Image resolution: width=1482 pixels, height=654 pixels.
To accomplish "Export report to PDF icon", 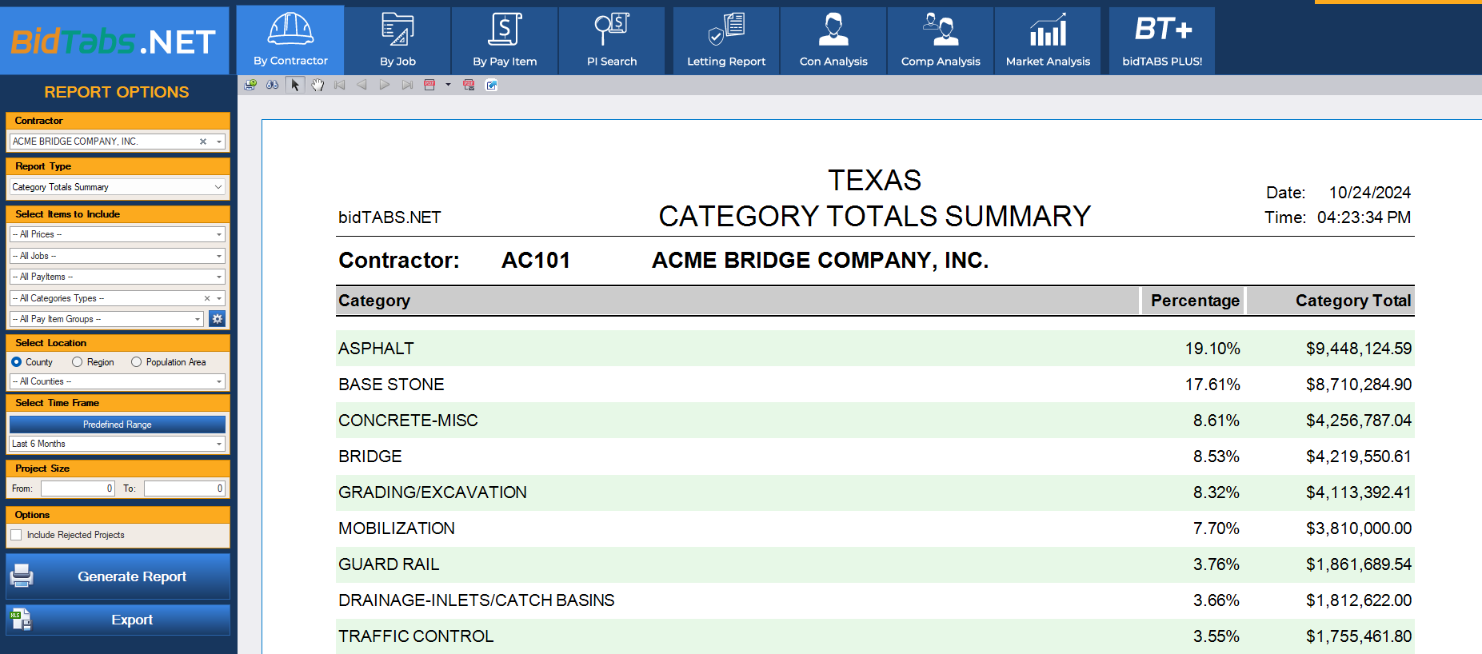I will tap(429, 85).
